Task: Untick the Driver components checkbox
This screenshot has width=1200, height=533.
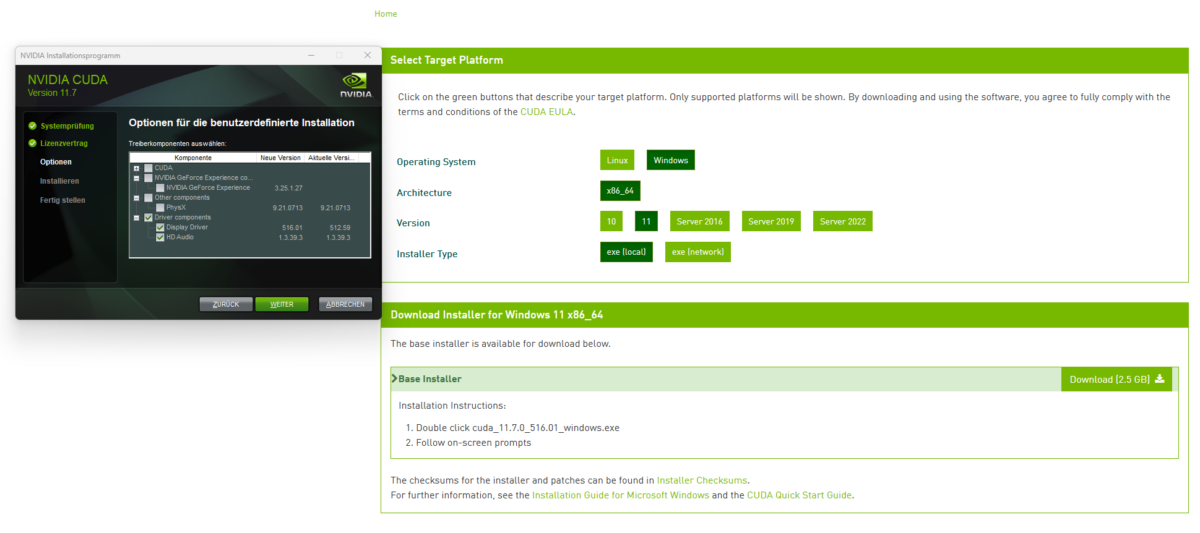Action: 149,218
